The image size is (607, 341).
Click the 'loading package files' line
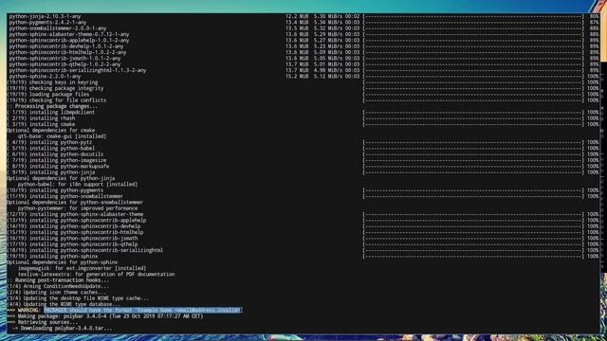pos(48,95)
